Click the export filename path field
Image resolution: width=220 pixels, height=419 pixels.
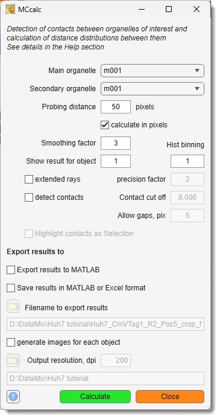pos(105,324)
